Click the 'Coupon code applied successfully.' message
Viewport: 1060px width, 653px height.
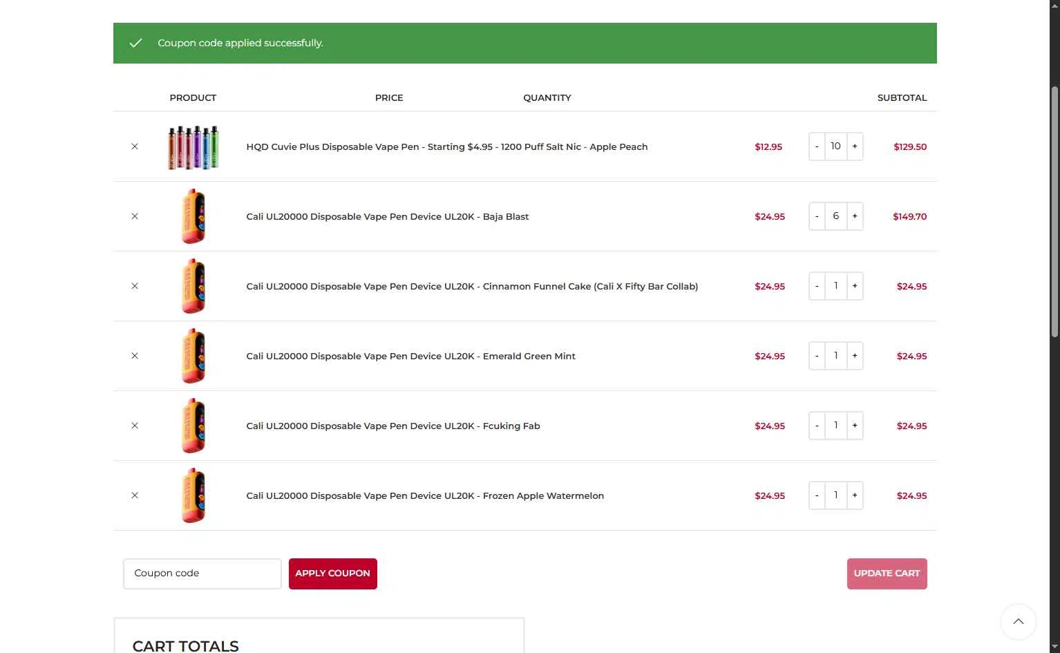240,43
